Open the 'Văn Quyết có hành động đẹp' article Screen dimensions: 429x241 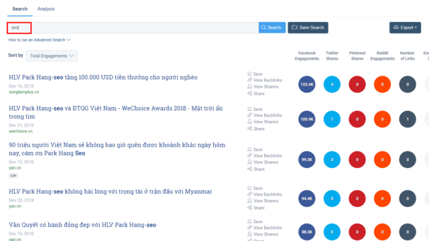coord(82,225)
